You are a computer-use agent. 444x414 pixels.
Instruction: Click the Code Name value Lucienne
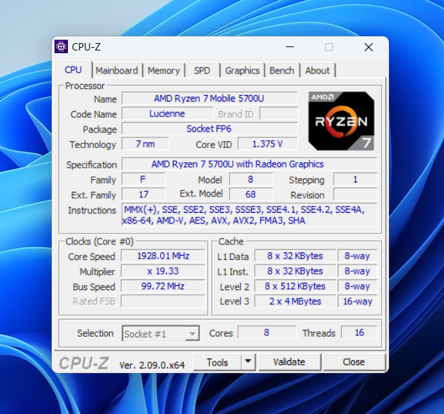pos(167,114)
